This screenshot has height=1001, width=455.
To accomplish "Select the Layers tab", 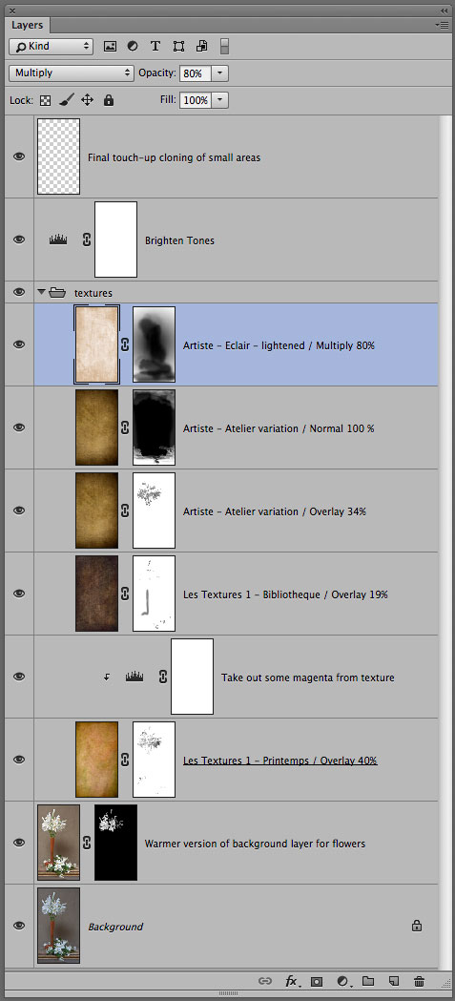I will 28,25.
